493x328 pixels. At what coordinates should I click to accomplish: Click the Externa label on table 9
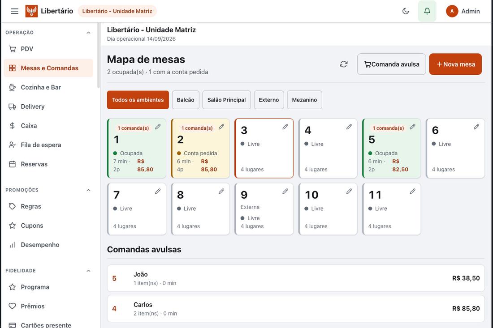[x=250, y=207]
